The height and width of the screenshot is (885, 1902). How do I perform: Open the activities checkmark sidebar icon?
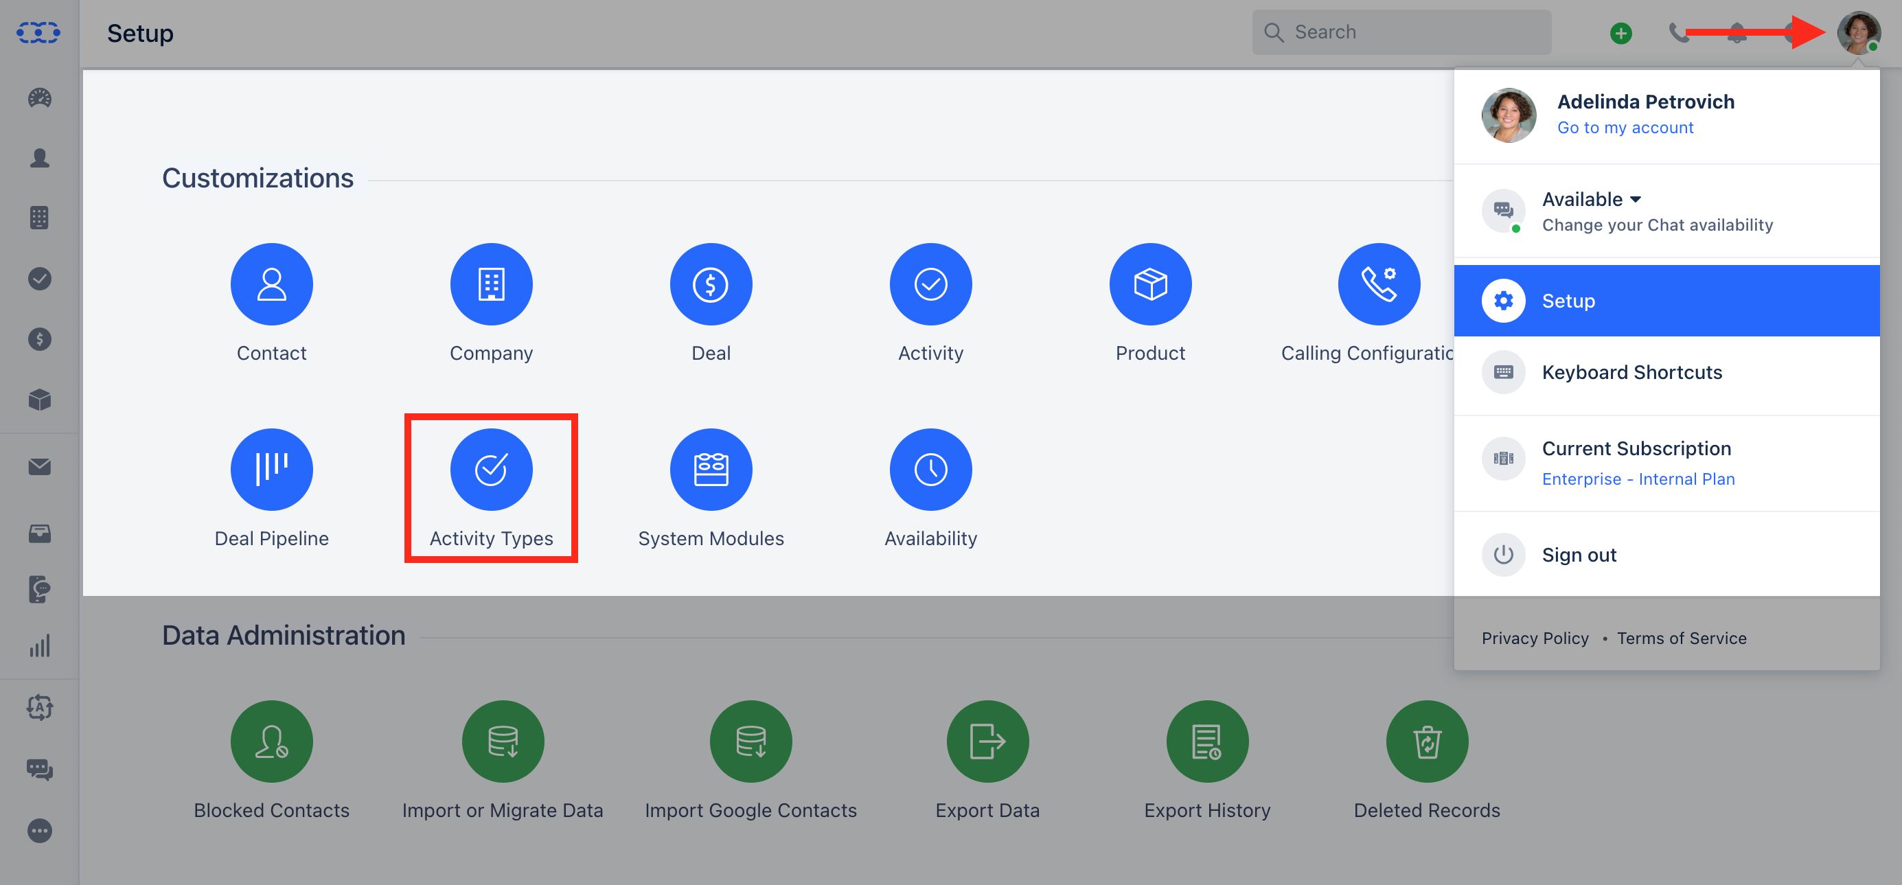[x=39, y=279]
